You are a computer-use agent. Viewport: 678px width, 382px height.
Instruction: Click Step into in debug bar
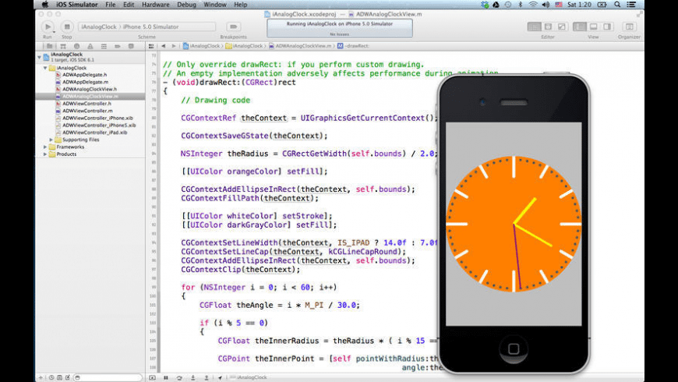[192, 377]
